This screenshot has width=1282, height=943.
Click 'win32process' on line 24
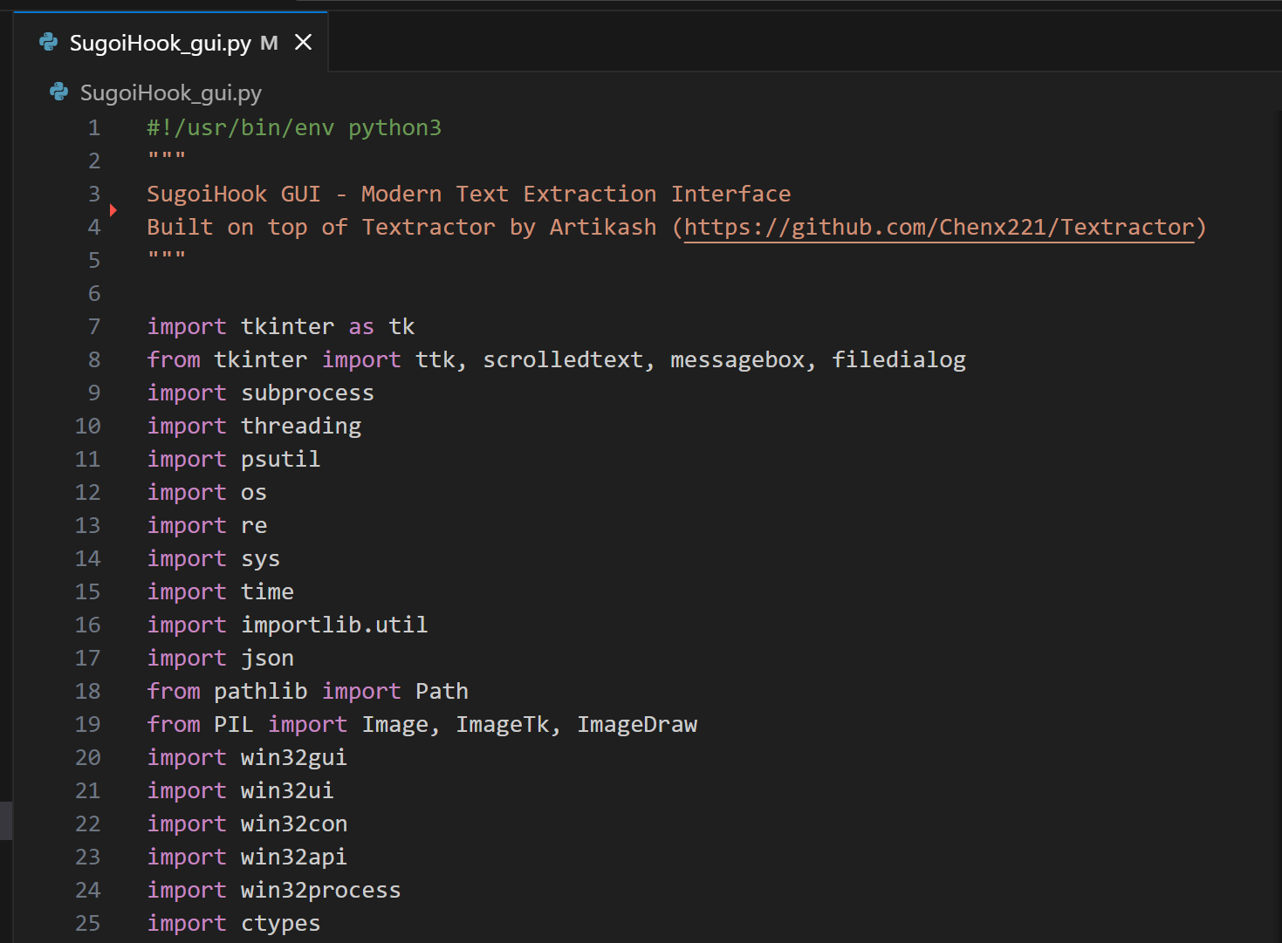[x=320, y=891]
